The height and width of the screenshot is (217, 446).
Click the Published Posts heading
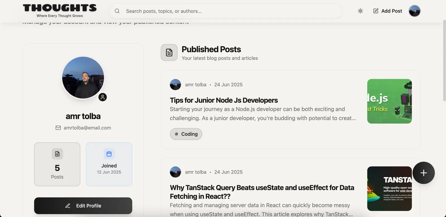(211, 49)
